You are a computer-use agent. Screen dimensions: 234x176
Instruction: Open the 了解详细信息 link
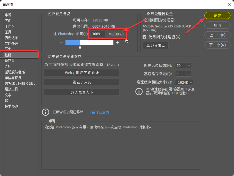[99, 112]
